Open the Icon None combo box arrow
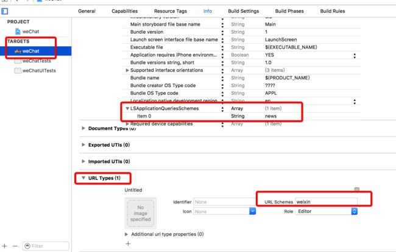Viewport: 396px width, 252px height. point(253,211)
